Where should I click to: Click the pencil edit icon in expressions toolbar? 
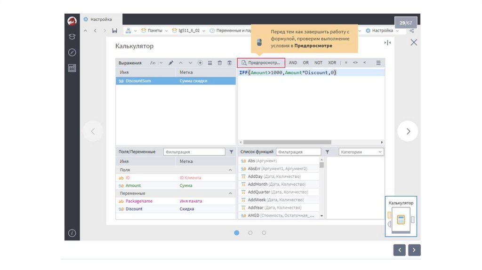171,63
